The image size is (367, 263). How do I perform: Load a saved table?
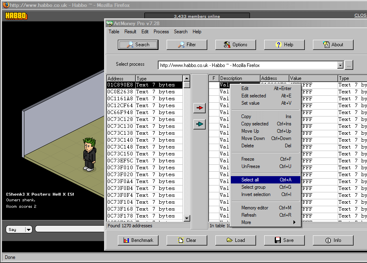(x=235, y=240)
